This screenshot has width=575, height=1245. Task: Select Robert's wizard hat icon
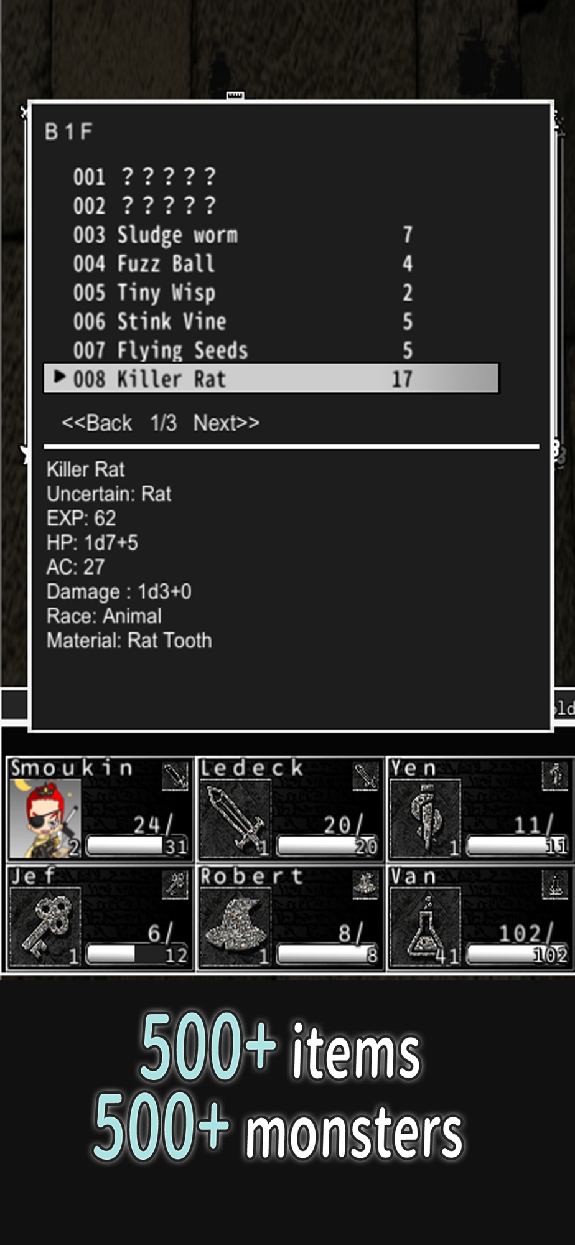(235, 926)
